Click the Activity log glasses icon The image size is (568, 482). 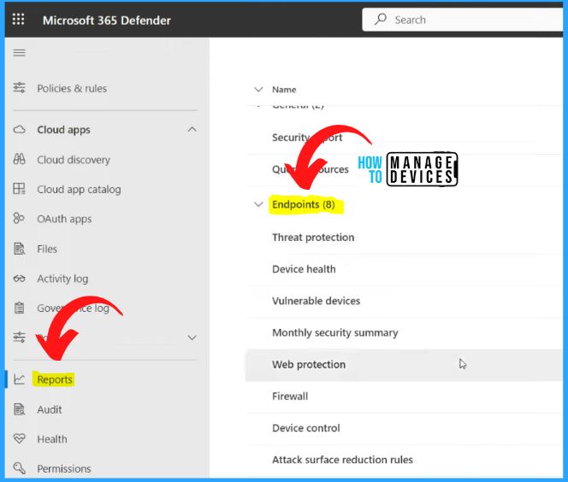[x=19, y=279]
